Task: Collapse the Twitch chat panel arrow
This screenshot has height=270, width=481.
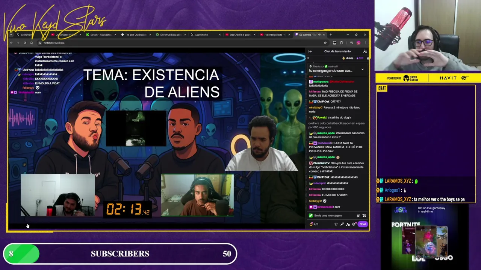Action: [x=310, y=51]
